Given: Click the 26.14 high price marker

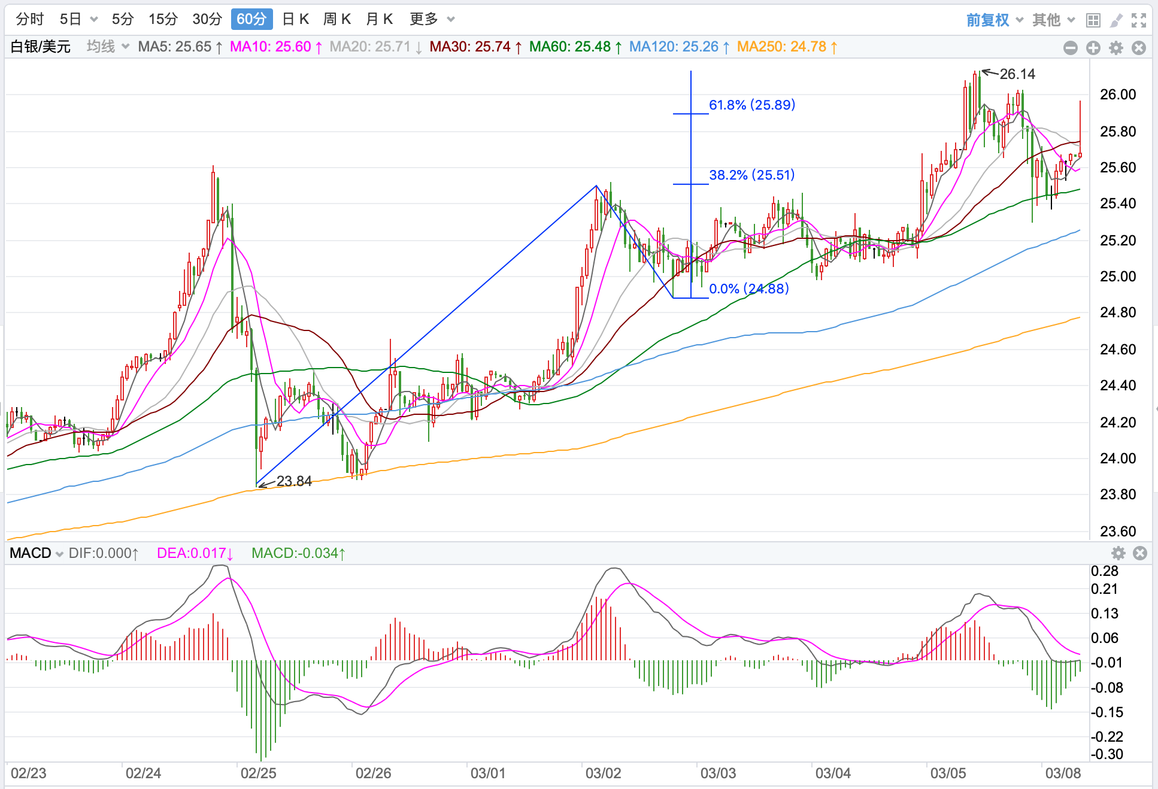Looking at the screenshot, I should tap(1017, 74).
